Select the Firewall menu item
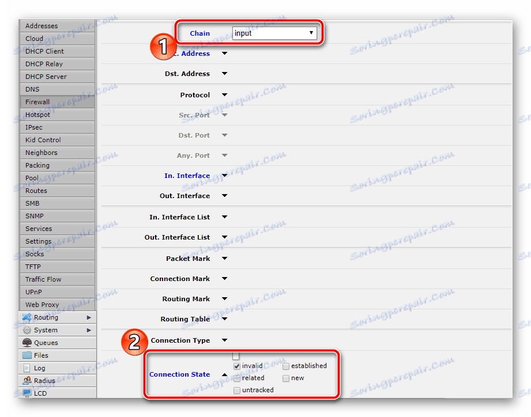 (57, 102)
